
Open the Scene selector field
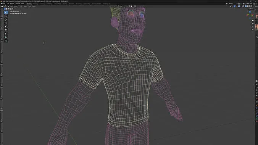pos(232,3)
